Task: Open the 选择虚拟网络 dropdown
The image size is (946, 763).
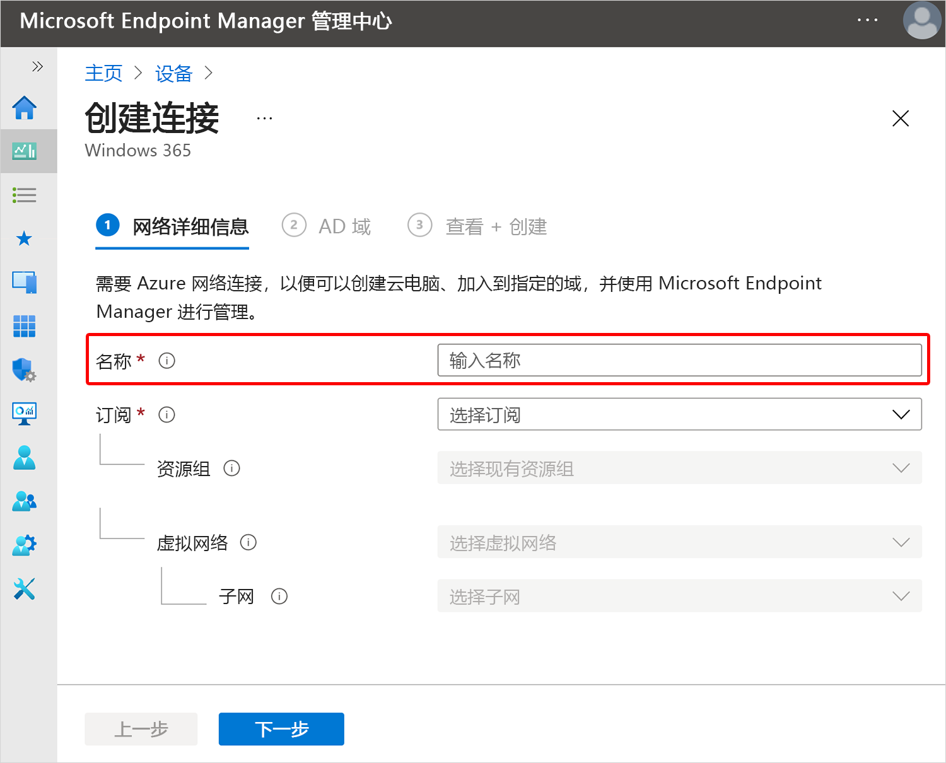Action: [x=680, y=542]
